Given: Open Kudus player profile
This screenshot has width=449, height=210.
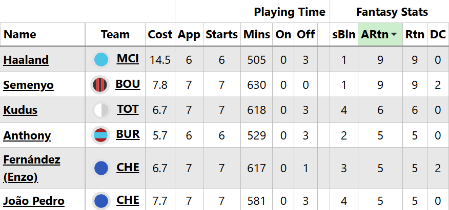Looking at the screenshot, I should click(x=21, y=110).
